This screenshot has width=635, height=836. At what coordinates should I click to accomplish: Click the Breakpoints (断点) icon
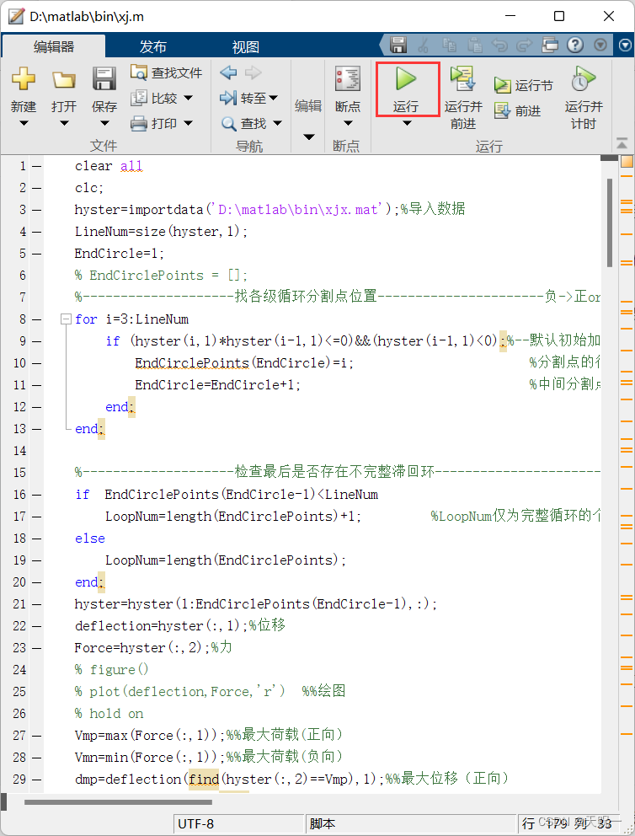(347, 79)
